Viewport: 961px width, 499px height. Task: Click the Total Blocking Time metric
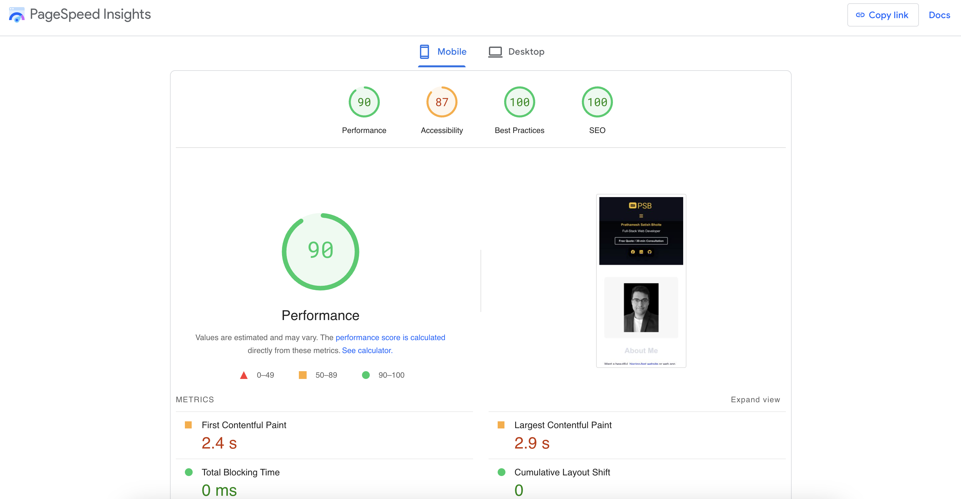click(240, 472)
